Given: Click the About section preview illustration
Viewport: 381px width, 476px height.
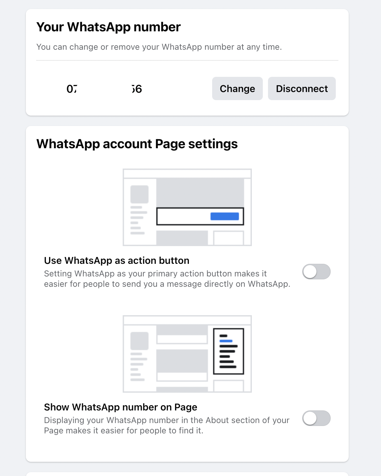Looking at the screenshot, I should pos(187,354).
